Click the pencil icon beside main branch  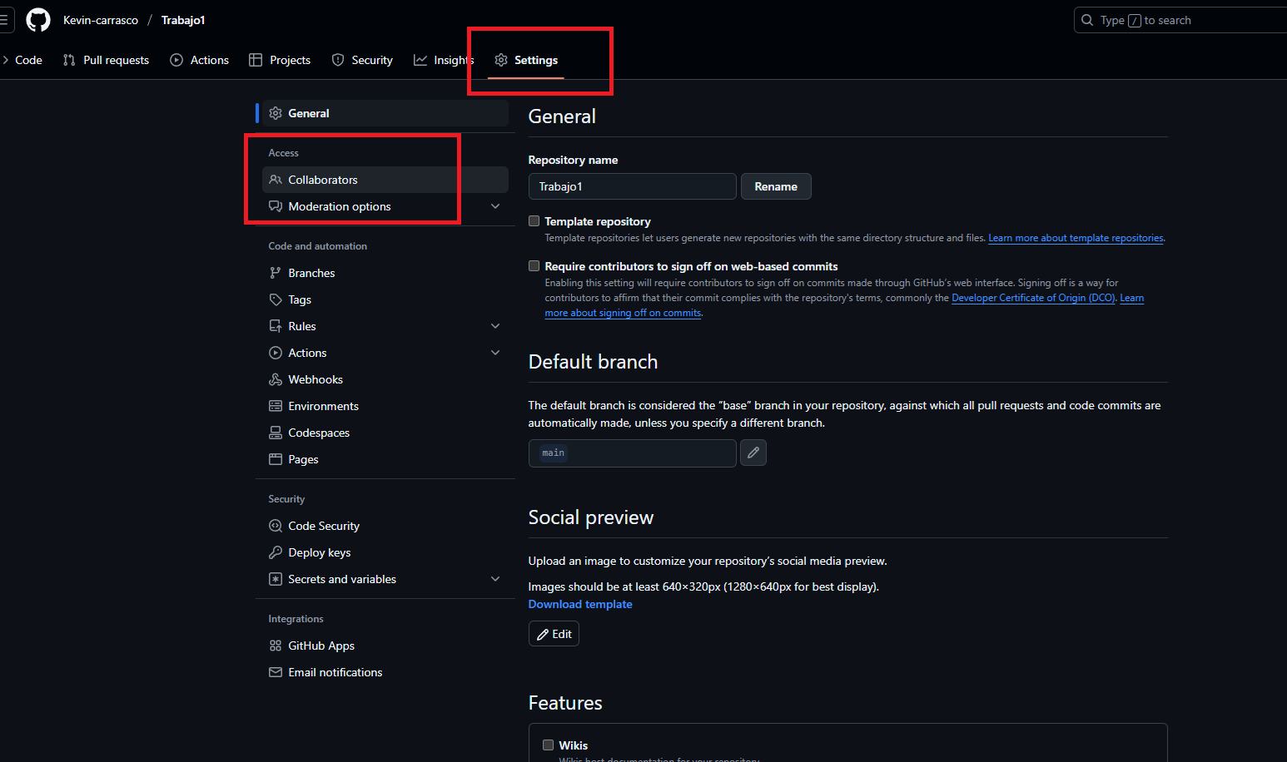[753, 453]
